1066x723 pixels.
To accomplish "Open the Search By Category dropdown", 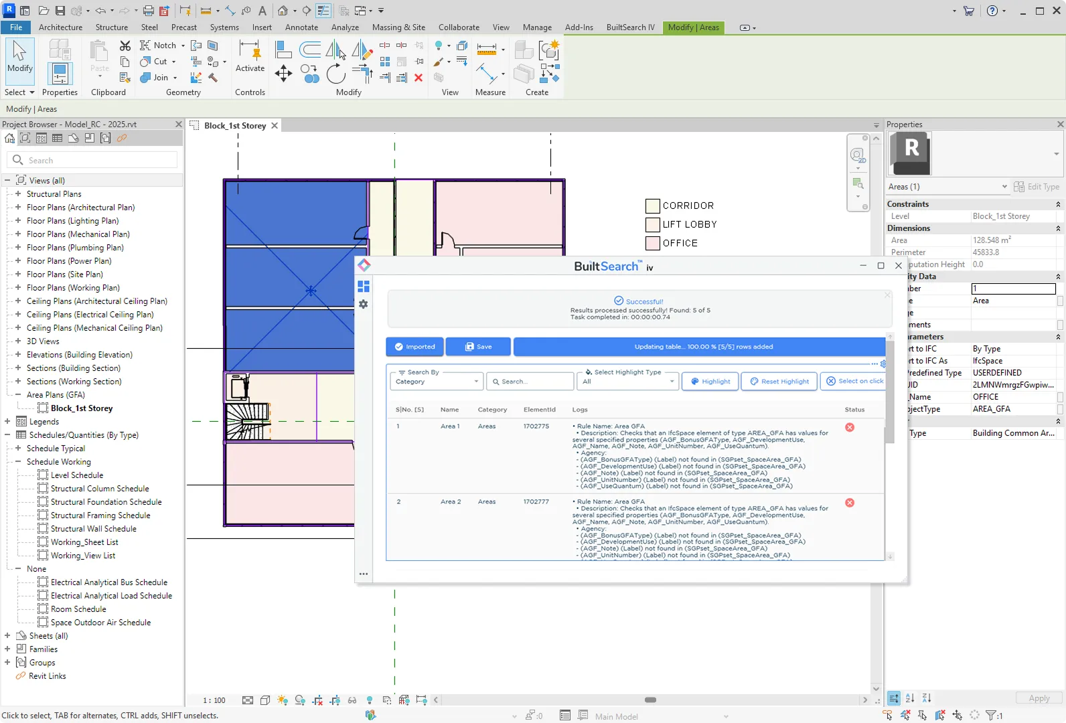I will (x=437, y=382).
